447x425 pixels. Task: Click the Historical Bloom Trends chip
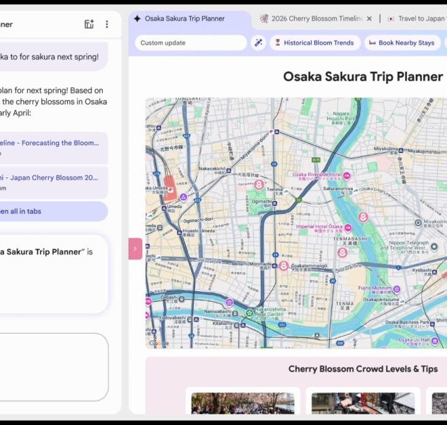pos(315,43)
